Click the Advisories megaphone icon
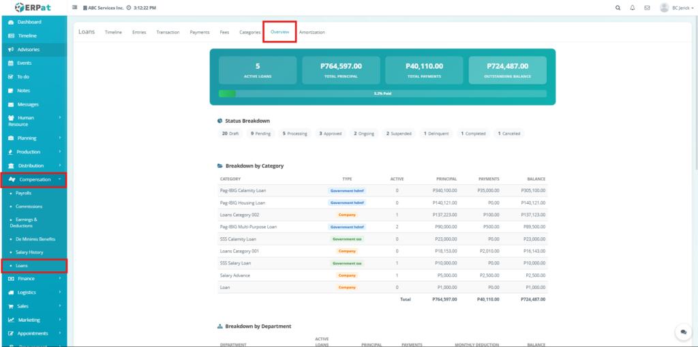 [10, 49]
